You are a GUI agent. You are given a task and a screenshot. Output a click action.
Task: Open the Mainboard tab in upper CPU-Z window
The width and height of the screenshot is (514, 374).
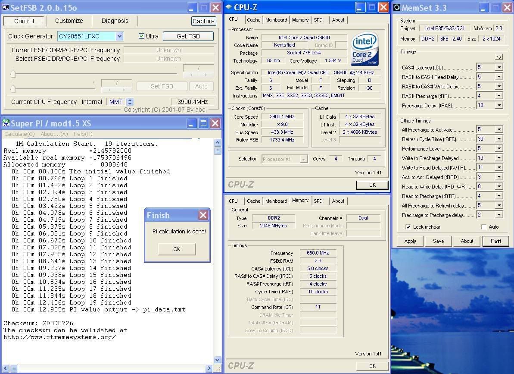coord(276,20)
